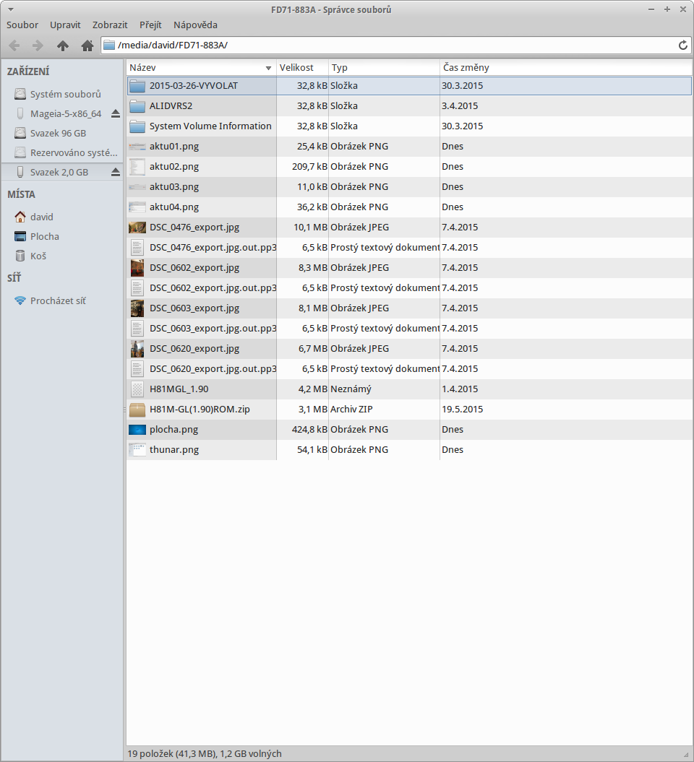Select the DSC_0476_export.jpg thumbnail
Image resolution: width=694 pixels, height=762 pixels.
click(x=137, y=228)
